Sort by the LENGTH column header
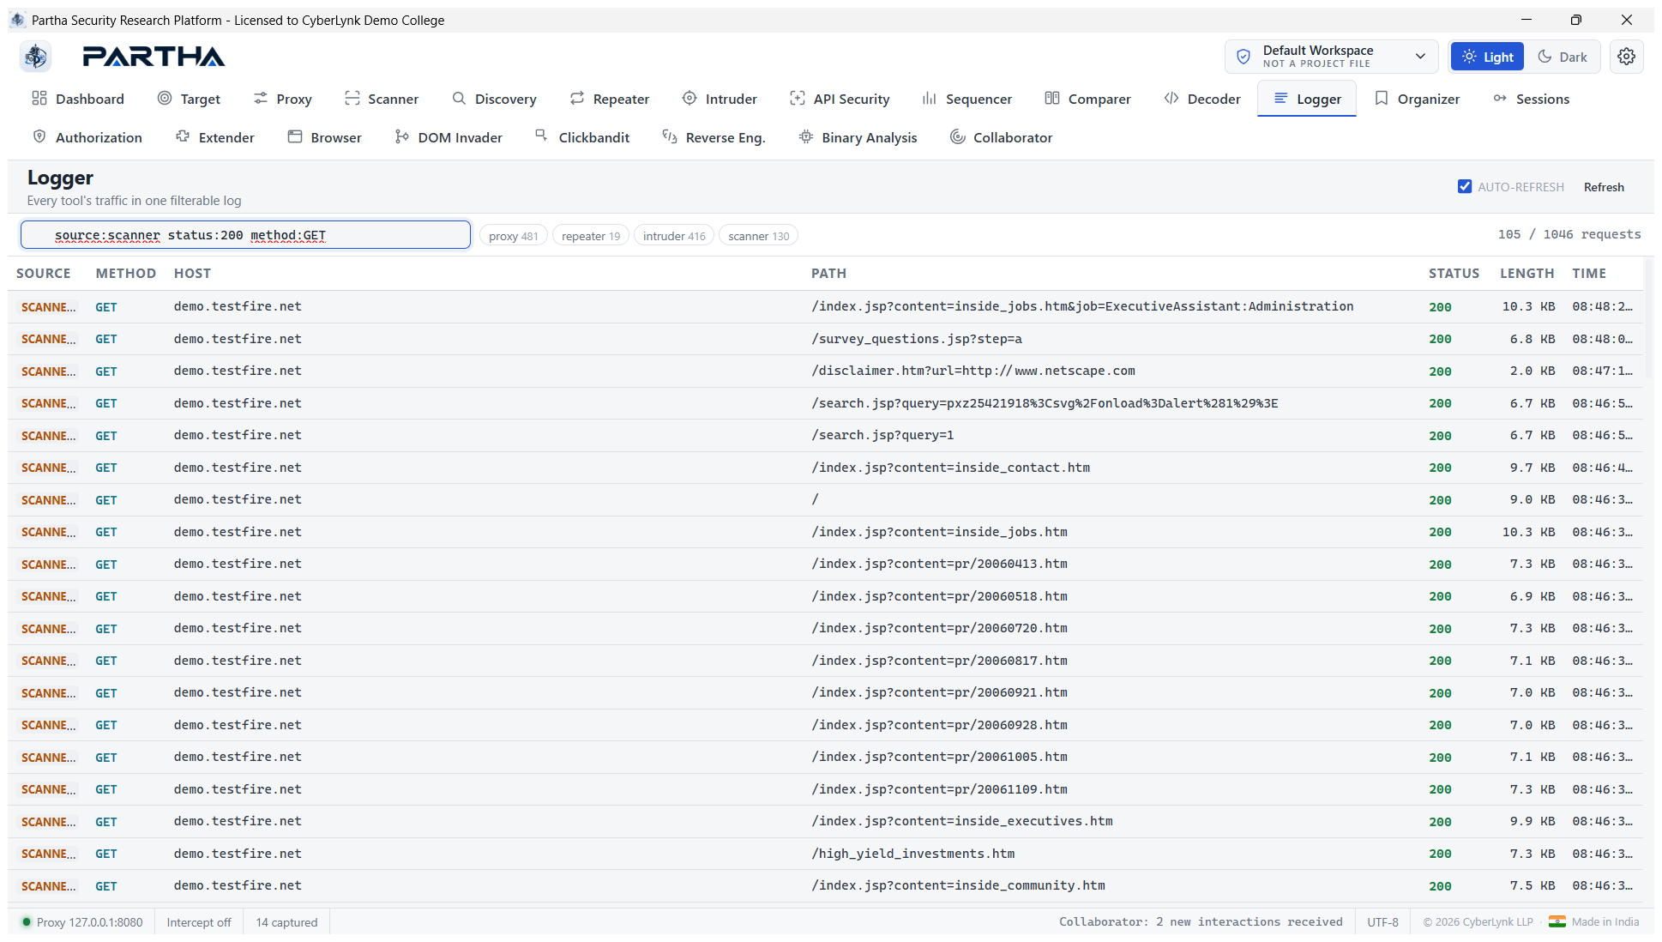Viewport: 1662px width, 942px height. pyautogui.click(x=1527, y=274)
